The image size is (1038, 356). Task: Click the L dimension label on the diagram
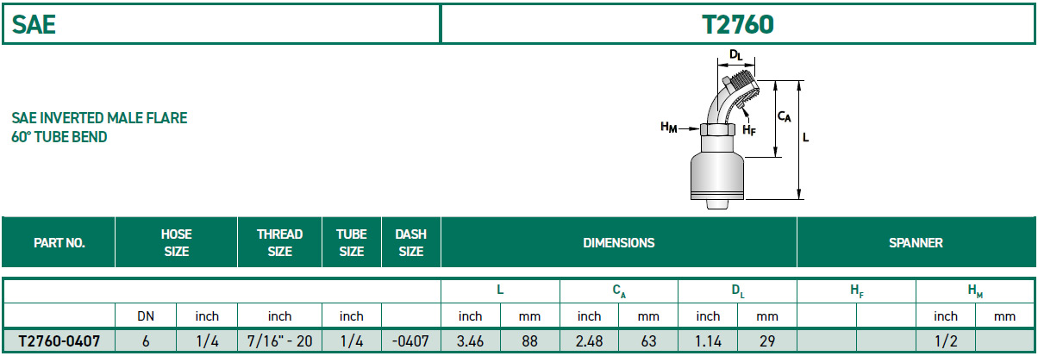(807, 137)
